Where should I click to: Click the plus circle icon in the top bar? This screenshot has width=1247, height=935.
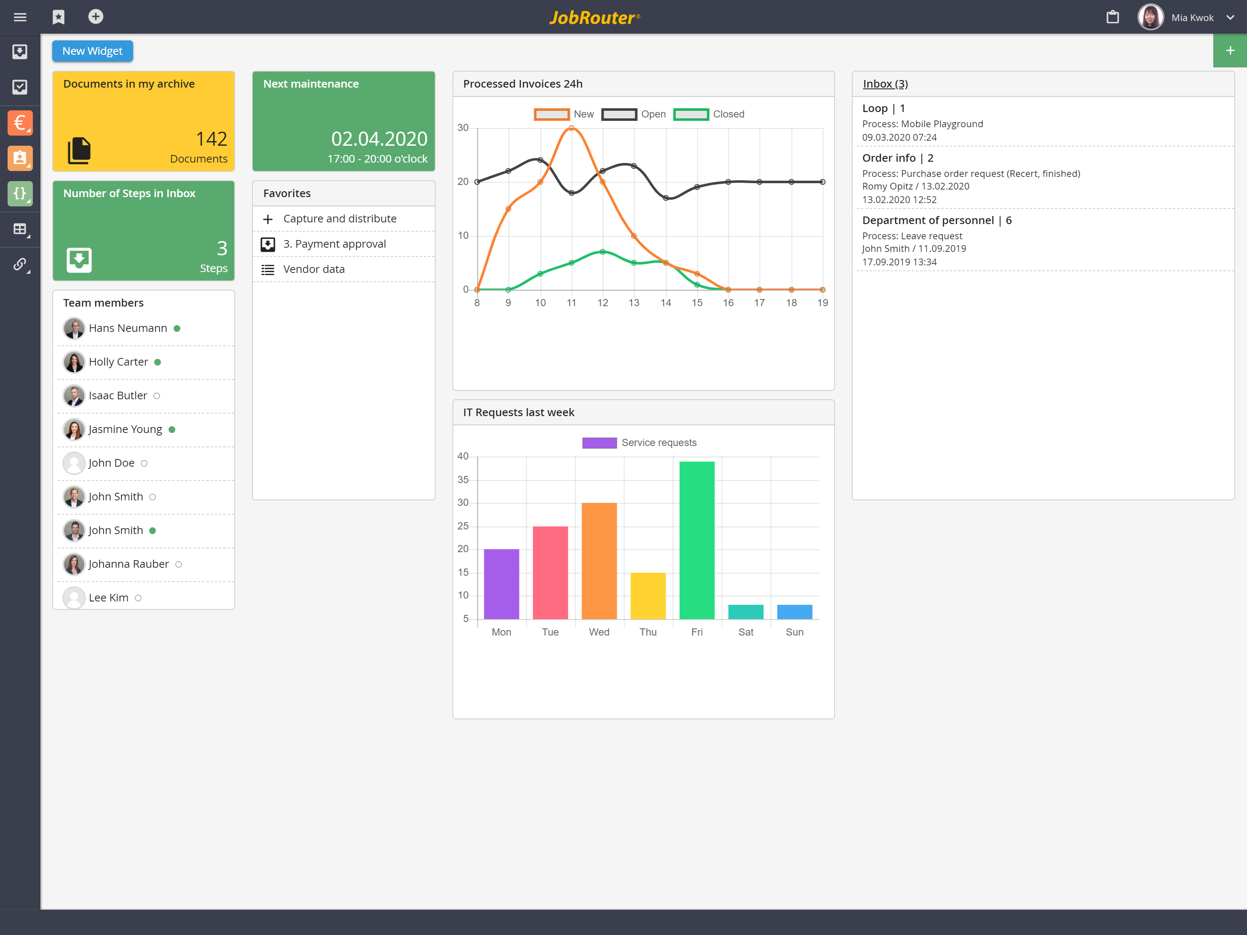tap(95, 17)
